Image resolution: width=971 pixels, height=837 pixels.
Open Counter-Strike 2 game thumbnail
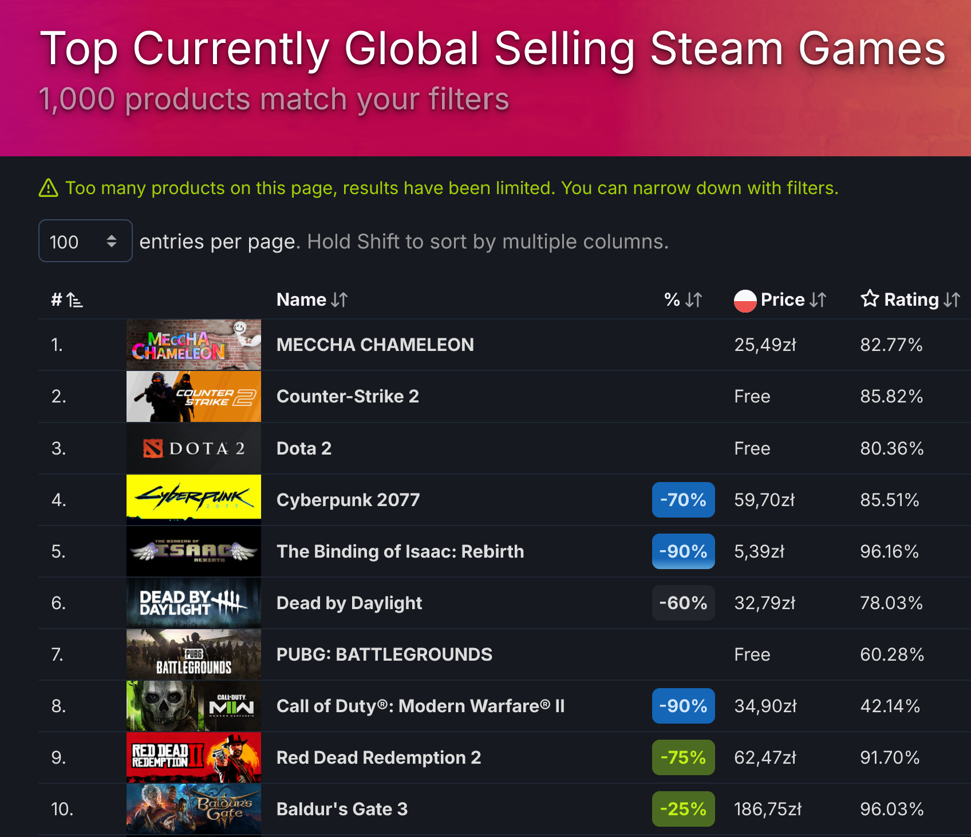pos(194,396)
